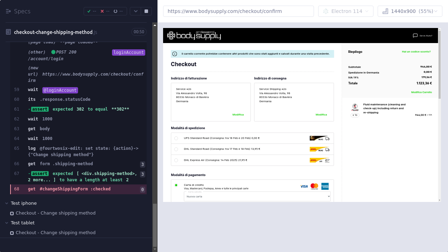Click the Specs list icon
The image size is (448, 252).
click(x=8, y=11)
